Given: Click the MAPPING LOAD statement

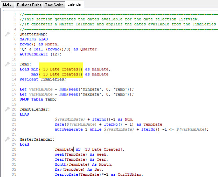Looking at the screenshot, I should [34, 39].
